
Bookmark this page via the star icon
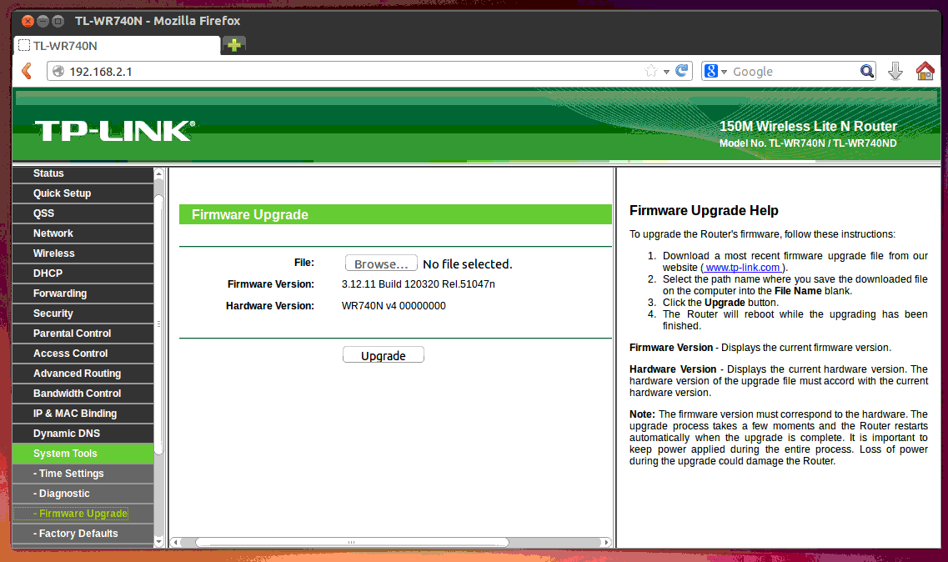(650, 71)
